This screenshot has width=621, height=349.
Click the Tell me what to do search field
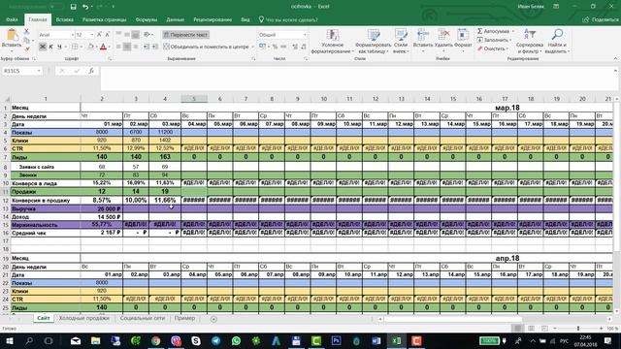288,19
